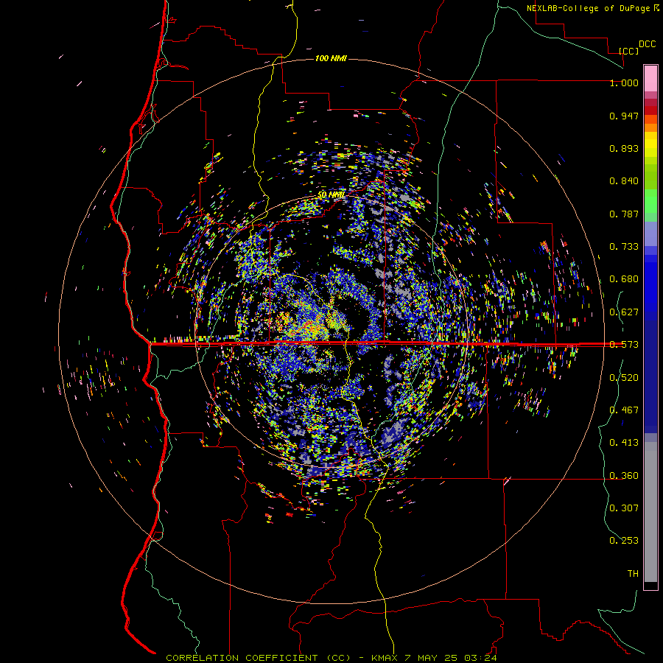Pick the orange color bar segment
Viewport: 663px width, 663px height.
(x=650, y=127)
